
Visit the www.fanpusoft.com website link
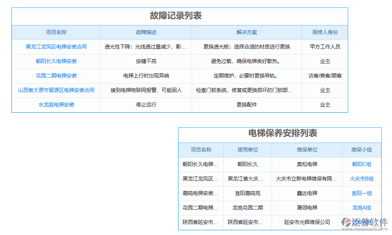(x=365, y=228)
